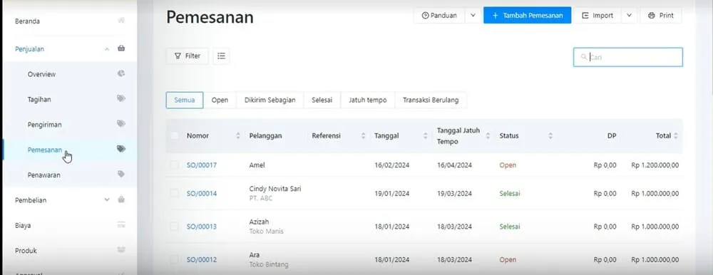The width and height of the screenshot is (713, 275).
Task: Click the Print button
Action: 661,16
